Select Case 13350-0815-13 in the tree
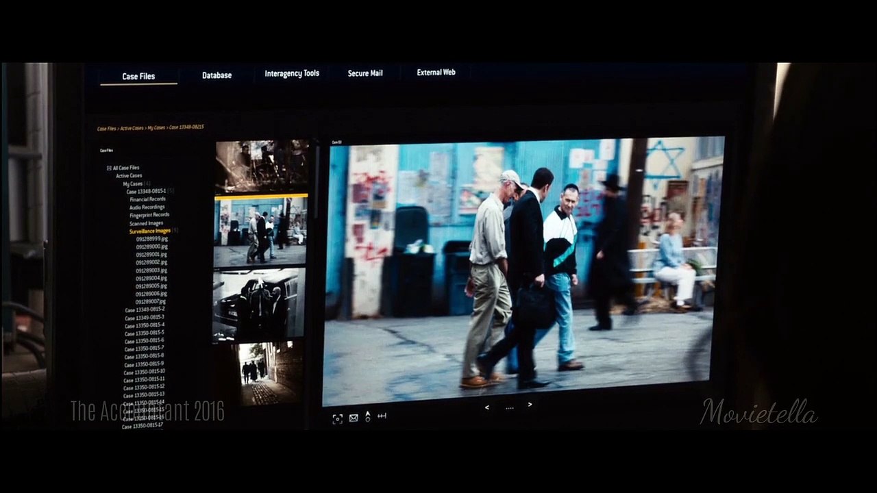 tap(145, 395)
